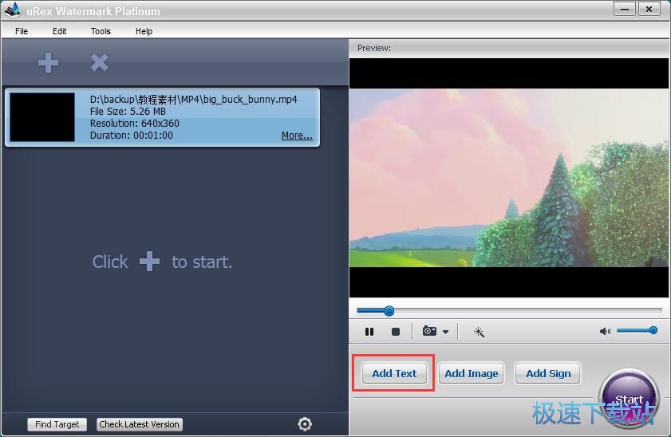Open the File menu
671x437 pixels.
pyautogui.click(x=22, y=31)
